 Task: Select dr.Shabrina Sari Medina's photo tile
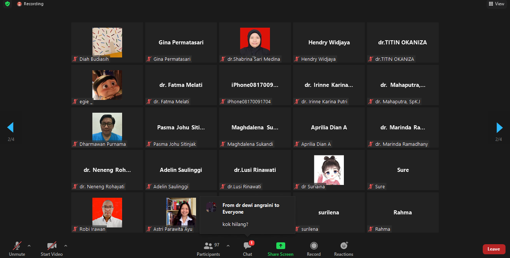click(x=255, y=43)
